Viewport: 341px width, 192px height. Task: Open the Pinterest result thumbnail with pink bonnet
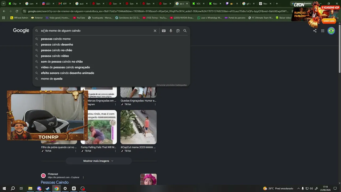coord(148,179)
